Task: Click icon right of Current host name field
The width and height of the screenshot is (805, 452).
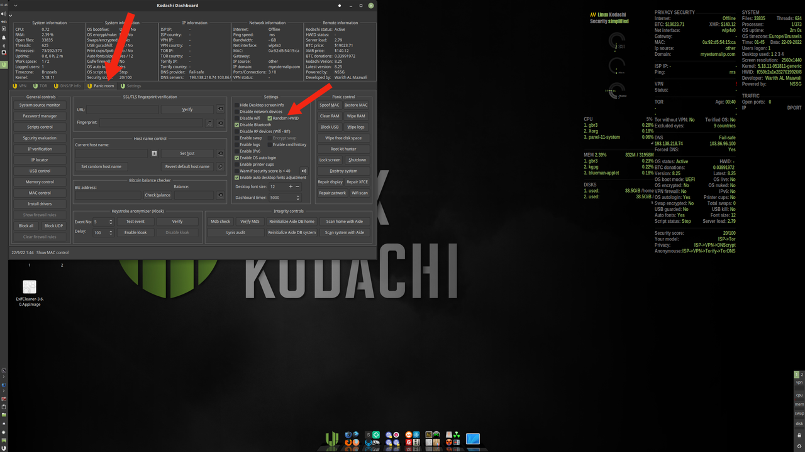Action: [154, 153]
